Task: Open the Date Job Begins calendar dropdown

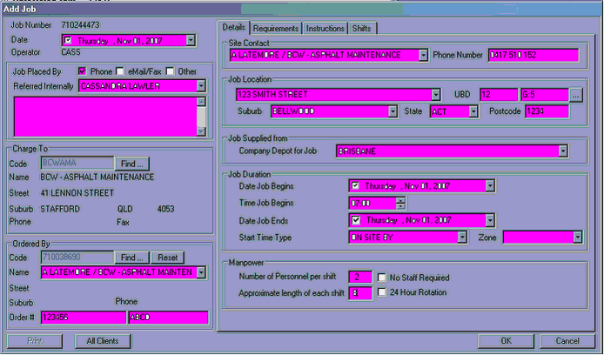Action: pyautogui.click(x=490, y=186)
